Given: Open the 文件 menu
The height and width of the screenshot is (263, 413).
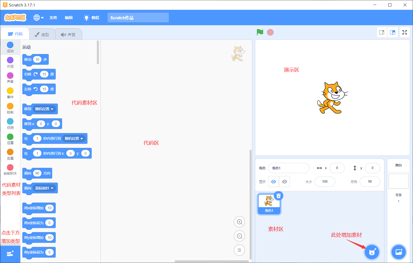Looking at the screenshot, I should (53, 17).
